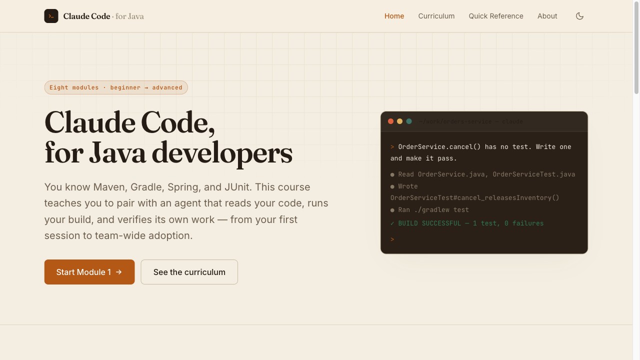
Task: Open the About page link
Action: click(547, 16)
